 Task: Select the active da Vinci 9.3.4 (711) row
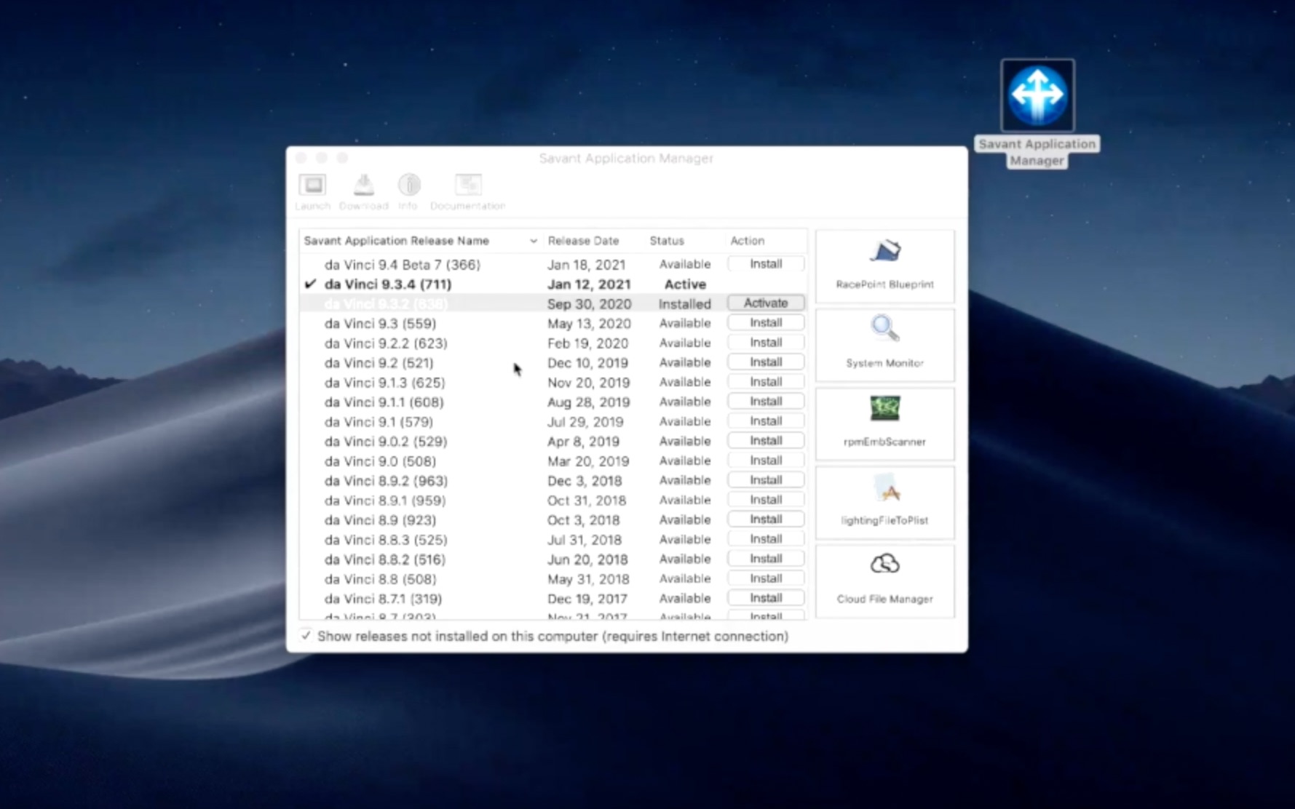point(553,284)
